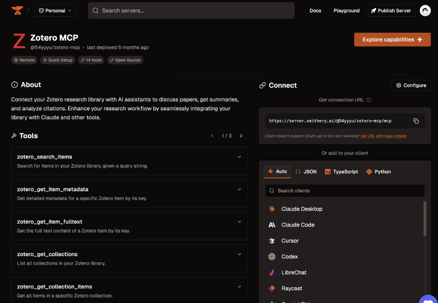438x303 pixels.
Task: Click the Smithery logo in header
Action: click(x=16, y=11)
